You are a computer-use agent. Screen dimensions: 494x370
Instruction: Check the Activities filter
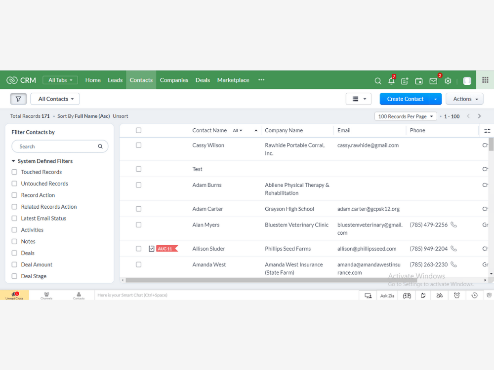click(14, 230)
